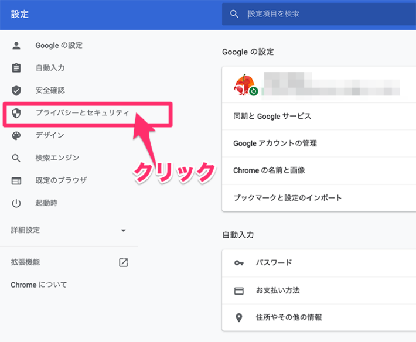
Task: Select デザイン in the sidebar
Action: (50, 135)
